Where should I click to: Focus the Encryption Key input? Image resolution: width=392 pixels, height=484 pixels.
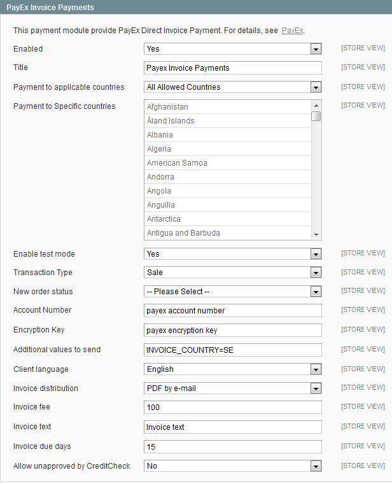point(232,331)
